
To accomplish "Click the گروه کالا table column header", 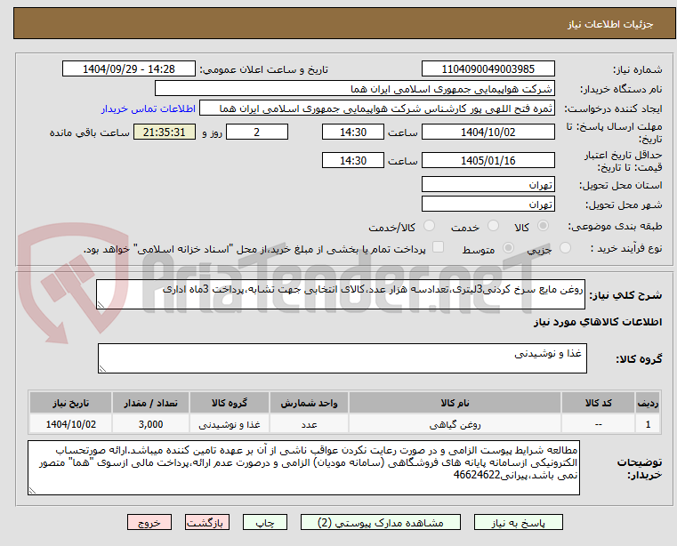I will [230, 403].
